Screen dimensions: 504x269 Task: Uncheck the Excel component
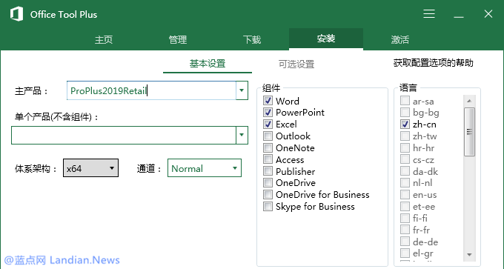268,124
